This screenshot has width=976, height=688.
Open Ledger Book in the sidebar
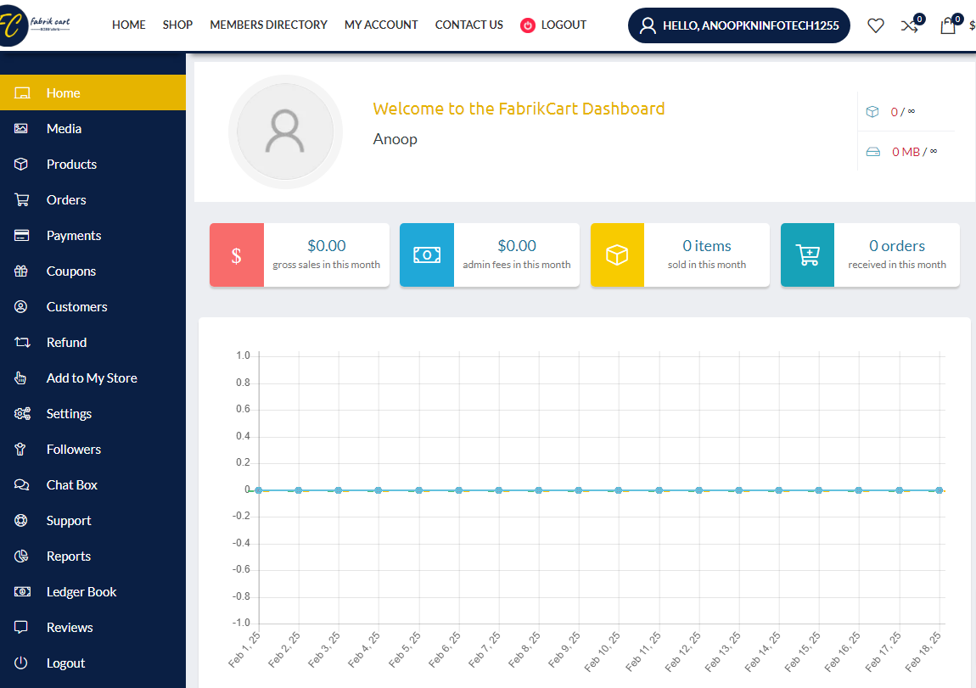(81, 591)
